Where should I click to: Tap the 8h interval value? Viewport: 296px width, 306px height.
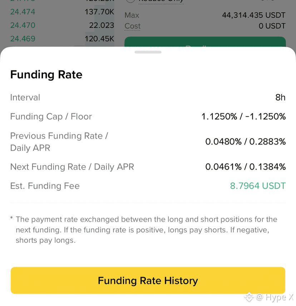coord(280,97)
